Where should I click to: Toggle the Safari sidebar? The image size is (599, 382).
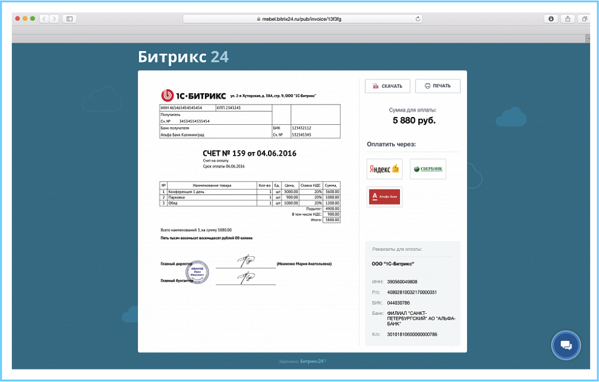70,19
